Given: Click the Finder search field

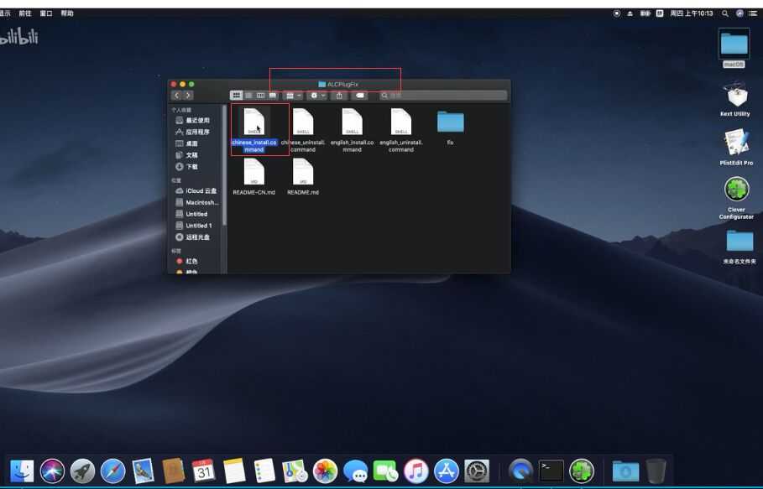Looking at the screenshot, I should click(443, 96).
